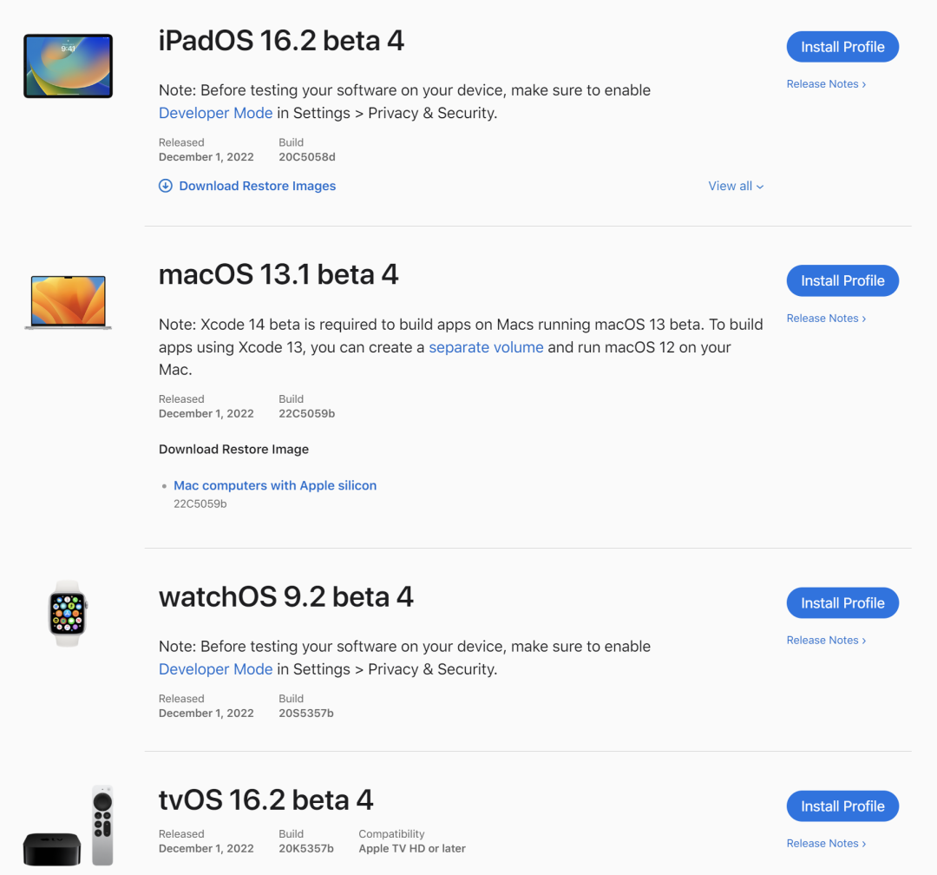This screenshot has width=937, height=875.
Task: Open Release Notes for watchOS 9.2 beta 4
Action: (826, 641)
